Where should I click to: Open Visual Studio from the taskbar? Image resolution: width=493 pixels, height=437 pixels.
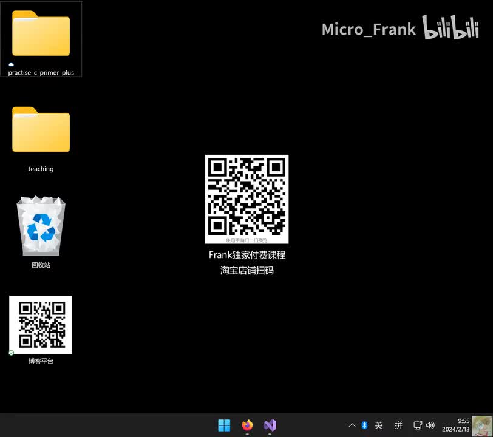coord(270,425)
